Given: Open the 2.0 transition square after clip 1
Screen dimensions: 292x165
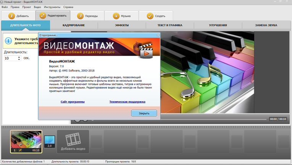Looking at the screenshot, I should 50,141.
